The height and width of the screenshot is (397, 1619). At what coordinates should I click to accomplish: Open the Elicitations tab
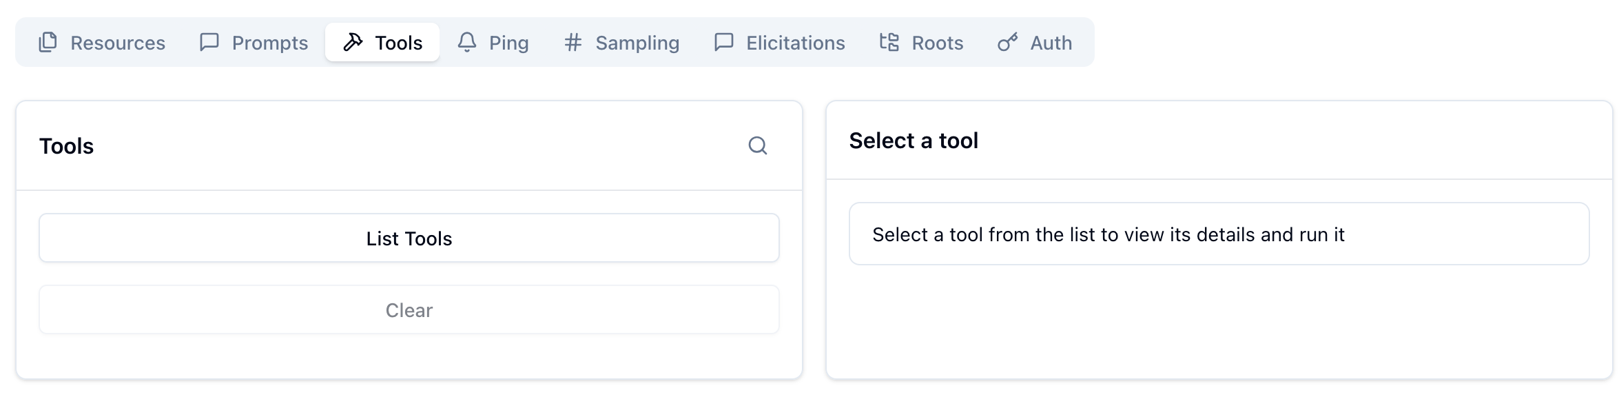point(778,42)
